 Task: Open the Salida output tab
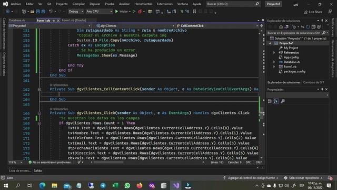tap(37, 170)
